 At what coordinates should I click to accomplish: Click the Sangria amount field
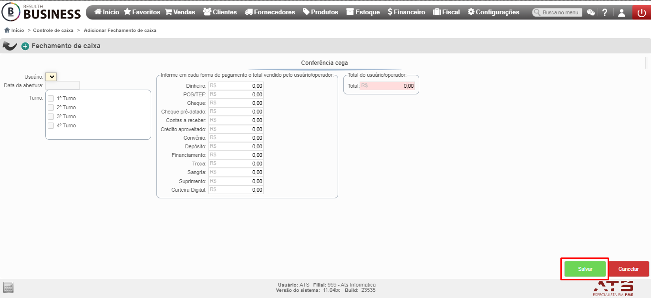tap(236, 172)
